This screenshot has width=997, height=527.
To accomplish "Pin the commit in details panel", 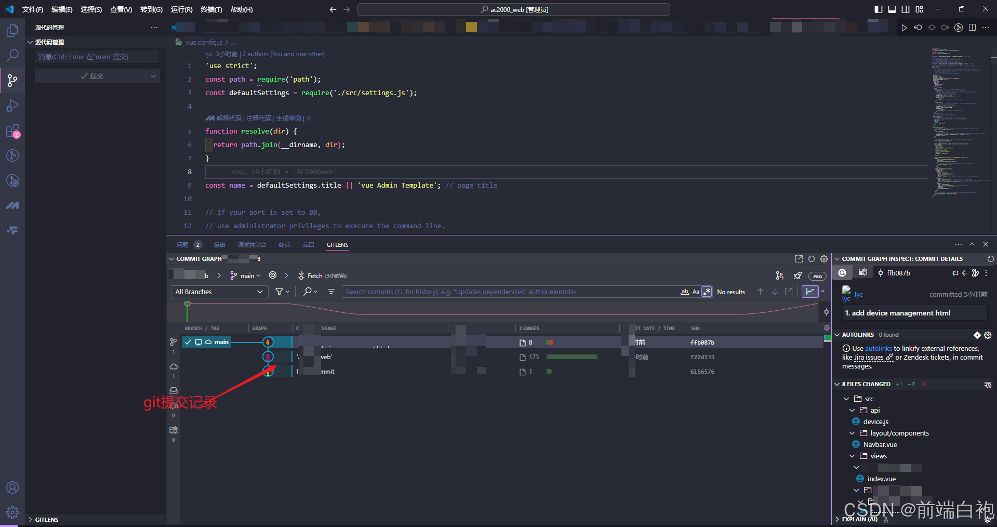I will tap(955, 273).
